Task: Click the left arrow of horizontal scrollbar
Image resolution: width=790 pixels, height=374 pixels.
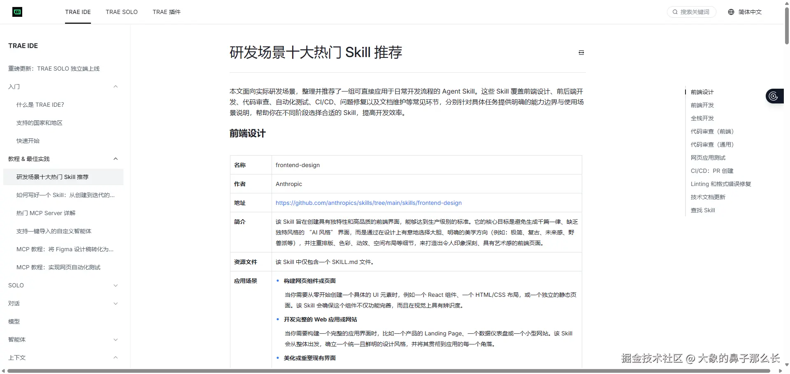Action: pos(3,371)
